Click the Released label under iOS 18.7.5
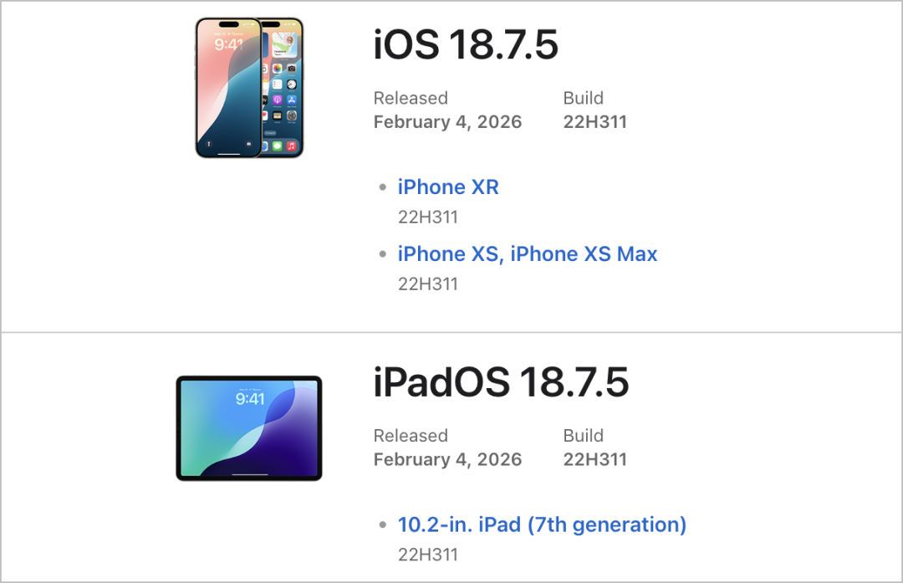This screenshot has width=903, height=583. (411, 98)
